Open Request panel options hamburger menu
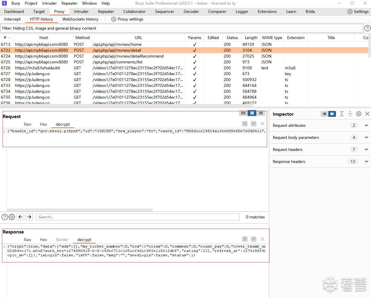The image size is (371, 298). 262,124
